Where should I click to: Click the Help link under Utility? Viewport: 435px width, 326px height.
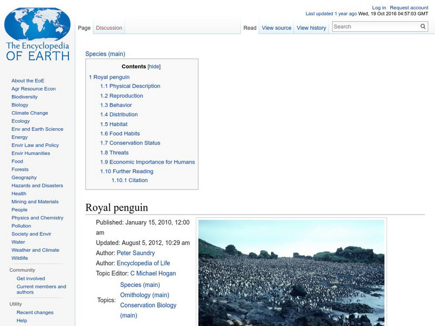click(22, 320)
